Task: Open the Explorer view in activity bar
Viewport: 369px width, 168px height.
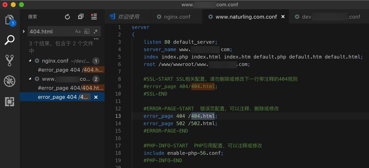Action: point(9,20)
